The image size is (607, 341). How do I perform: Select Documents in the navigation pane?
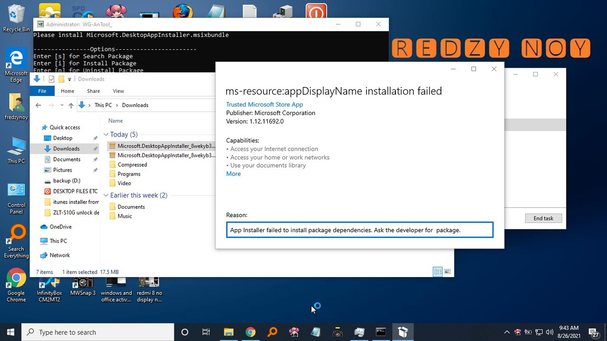pos(66,159)
